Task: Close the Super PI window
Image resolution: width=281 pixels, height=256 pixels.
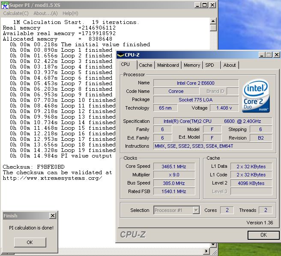Action: (212, 5)
